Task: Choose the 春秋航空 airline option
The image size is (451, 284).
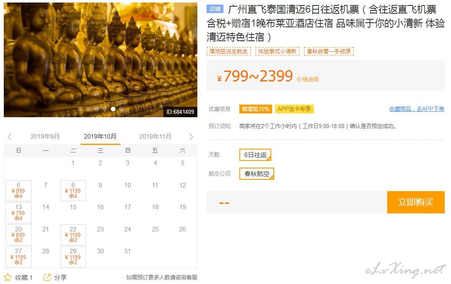Action: (x=257, y=174)
